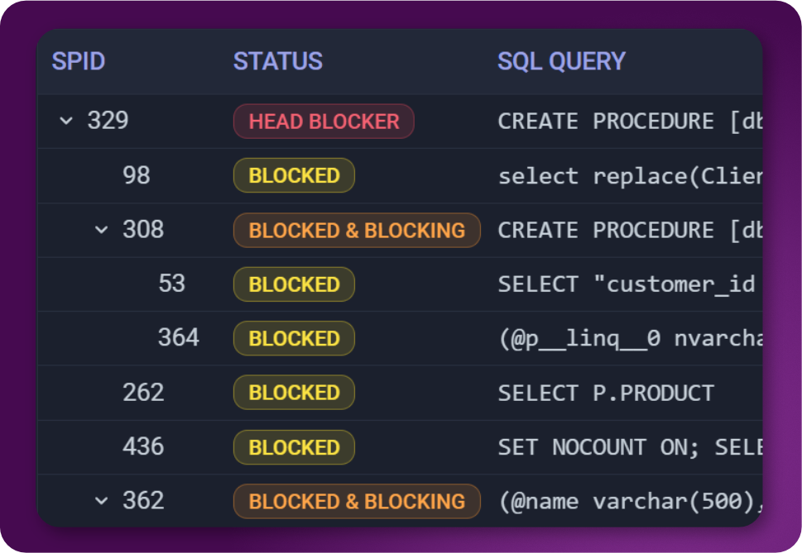Collapse the children of SPID 308
Viewport: 802px width, 553px height.
[99, 230]
